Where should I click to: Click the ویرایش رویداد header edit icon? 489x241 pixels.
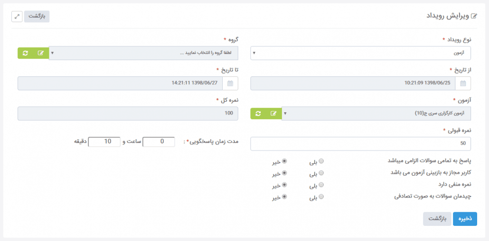[x=475, y=16]
